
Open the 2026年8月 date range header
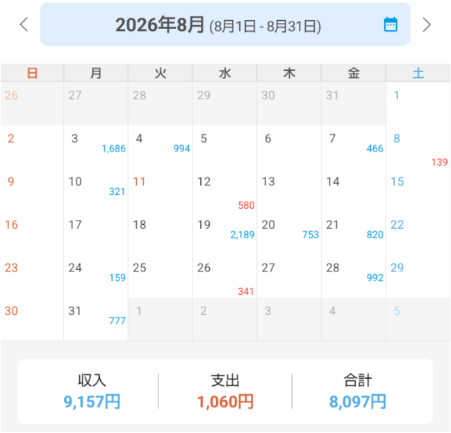225,24
